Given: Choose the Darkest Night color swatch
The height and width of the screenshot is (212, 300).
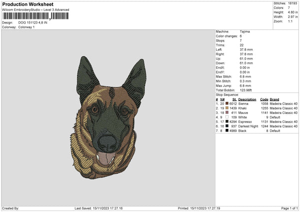Looking at the screenshot, I should (226, 126).
